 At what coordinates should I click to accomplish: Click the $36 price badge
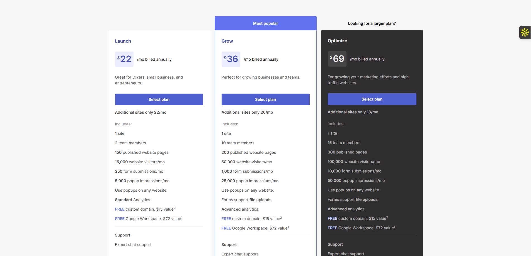pos(231,59)
